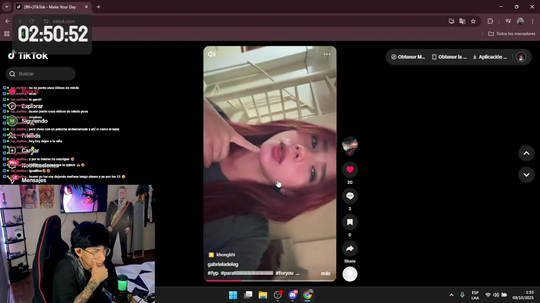
Task: Click the Aplicación download button
Action: [x=490, y=57]
